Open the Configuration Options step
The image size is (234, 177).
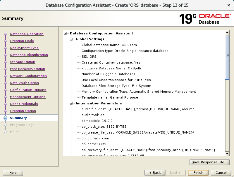tap(28, 90)
